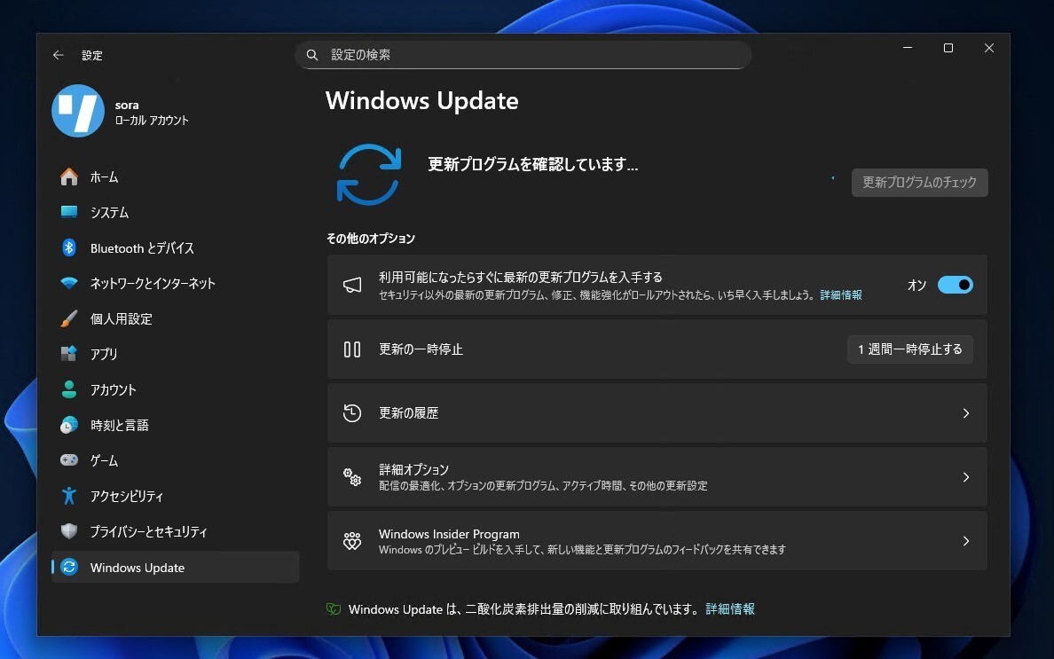1054x659 pixels.
Task: Expand 更新の履歴 chevron
Action: coord(966,413)
